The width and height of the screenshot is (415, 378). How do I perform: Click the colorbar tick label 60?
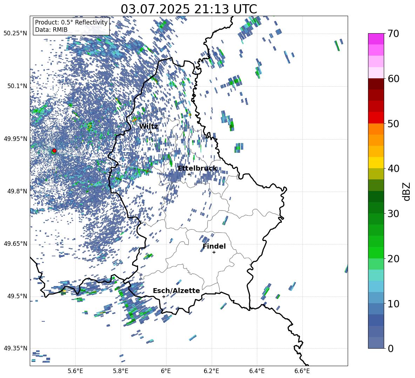tap(394, 79)
